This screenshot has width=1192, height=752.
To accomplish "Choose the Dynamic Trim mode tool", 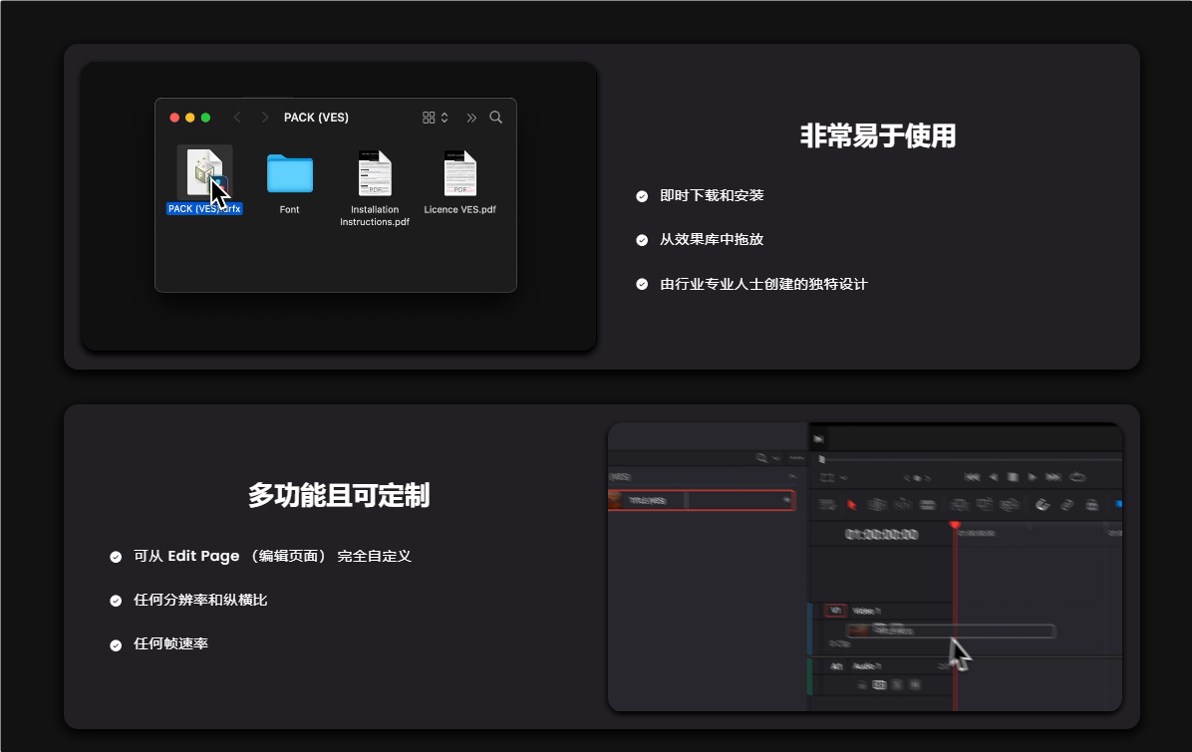I will [903, 504].
